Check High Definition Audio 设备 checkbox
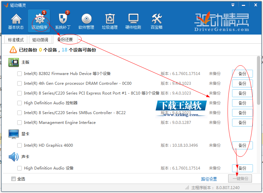Viewport: 263px width, 193px height. click(x=20, y=168)
